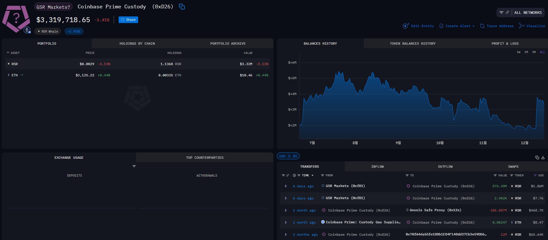
Task: Open the GSR Markets (0xfB1) sender link in the first row
Action: coord(345,186)
